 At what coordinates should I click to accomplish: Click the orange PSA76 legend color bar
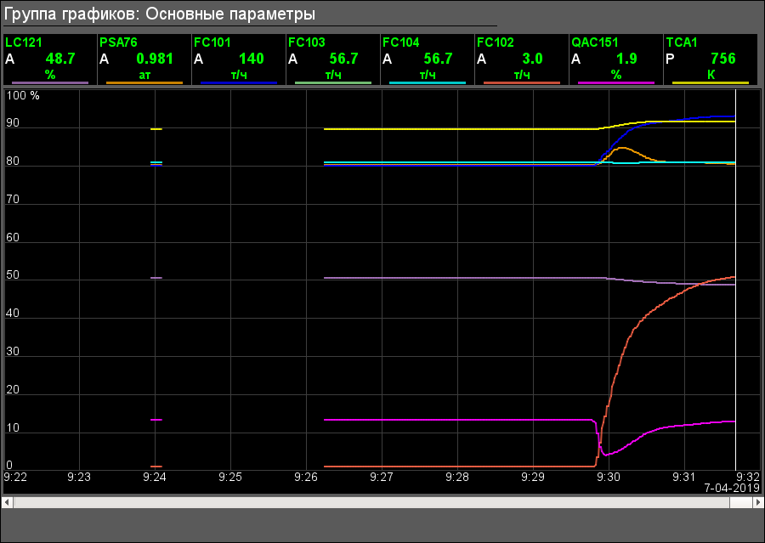click(144, 83)
